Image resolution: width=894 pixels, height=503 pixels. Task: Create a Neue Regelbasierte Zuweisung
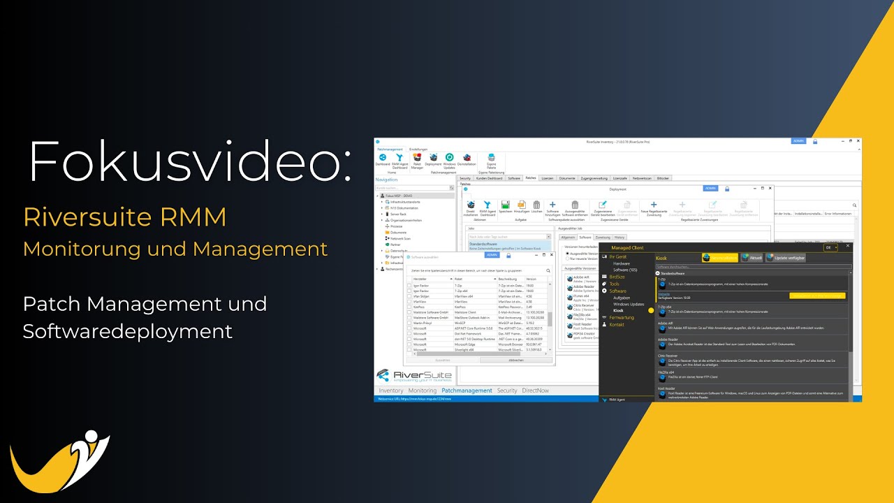point(654,205)
